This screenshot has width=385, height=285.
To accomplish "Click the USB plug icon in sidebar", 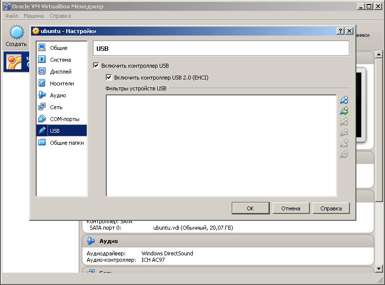I will [x=42, y=130].
